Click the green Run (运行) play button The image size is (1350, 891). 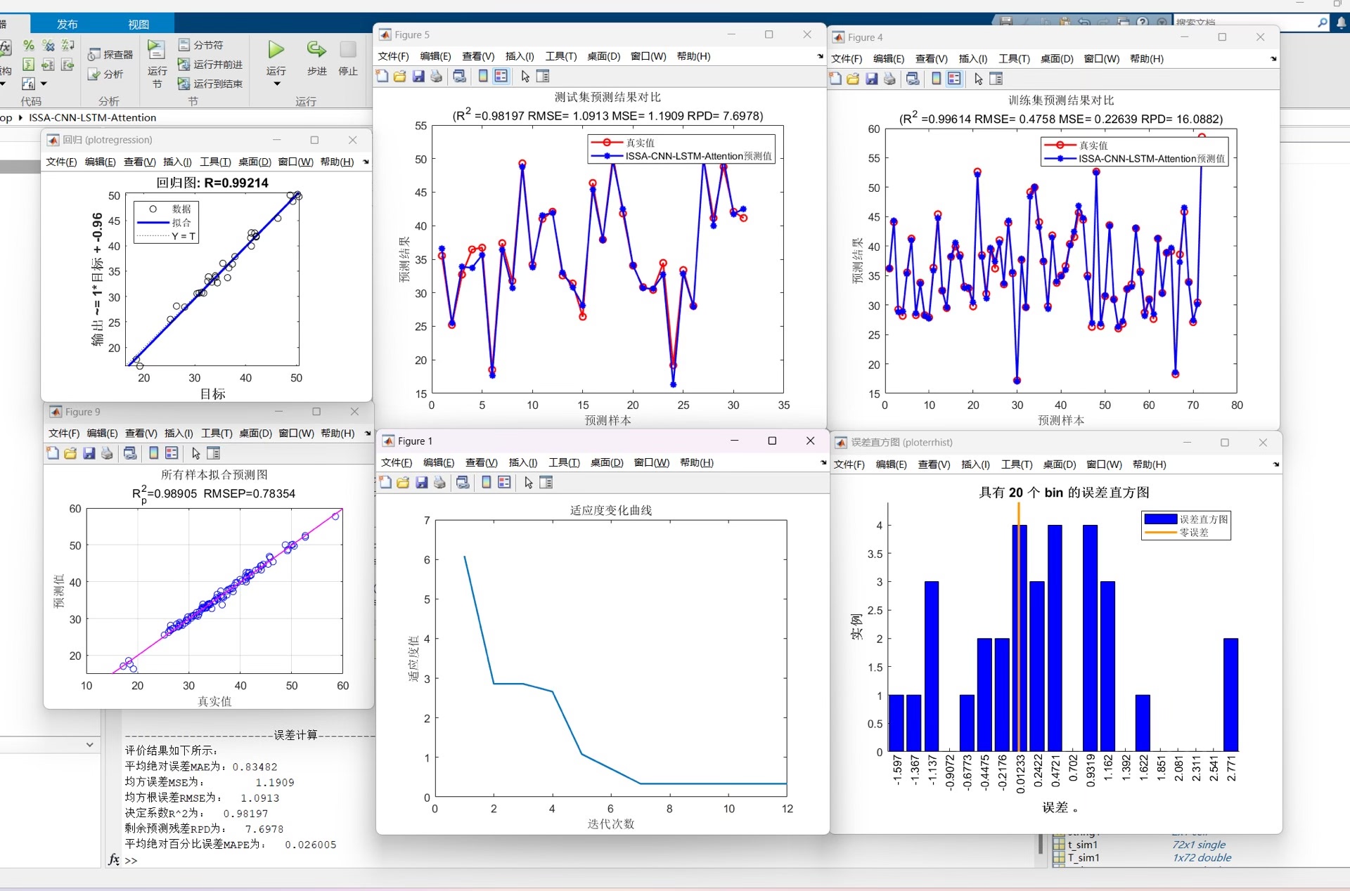[x=276, y=50]
